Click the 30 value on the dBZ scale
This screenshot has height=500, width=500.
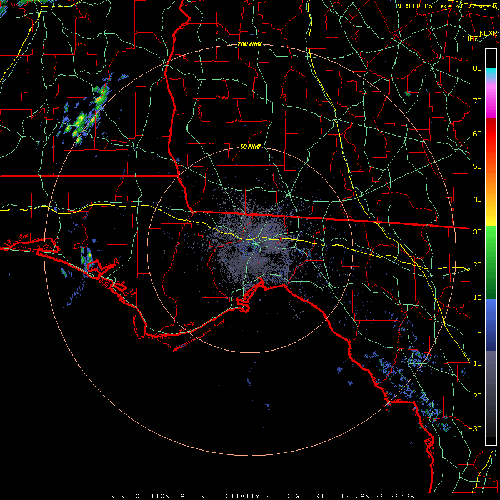click(x=477, y=232)
